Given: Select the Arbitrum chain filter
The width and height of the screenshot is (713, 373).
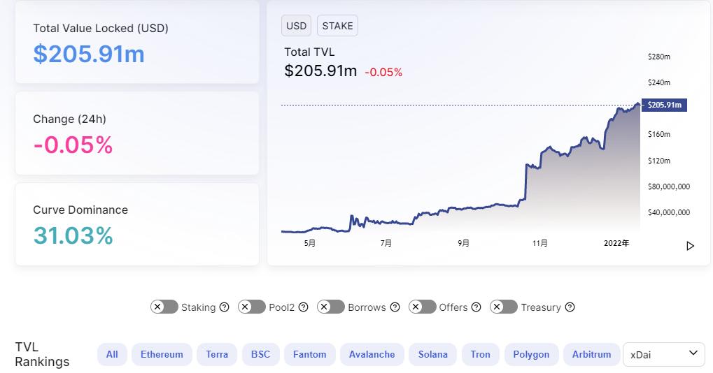Looking at the screenshot, I should (591, 354).
